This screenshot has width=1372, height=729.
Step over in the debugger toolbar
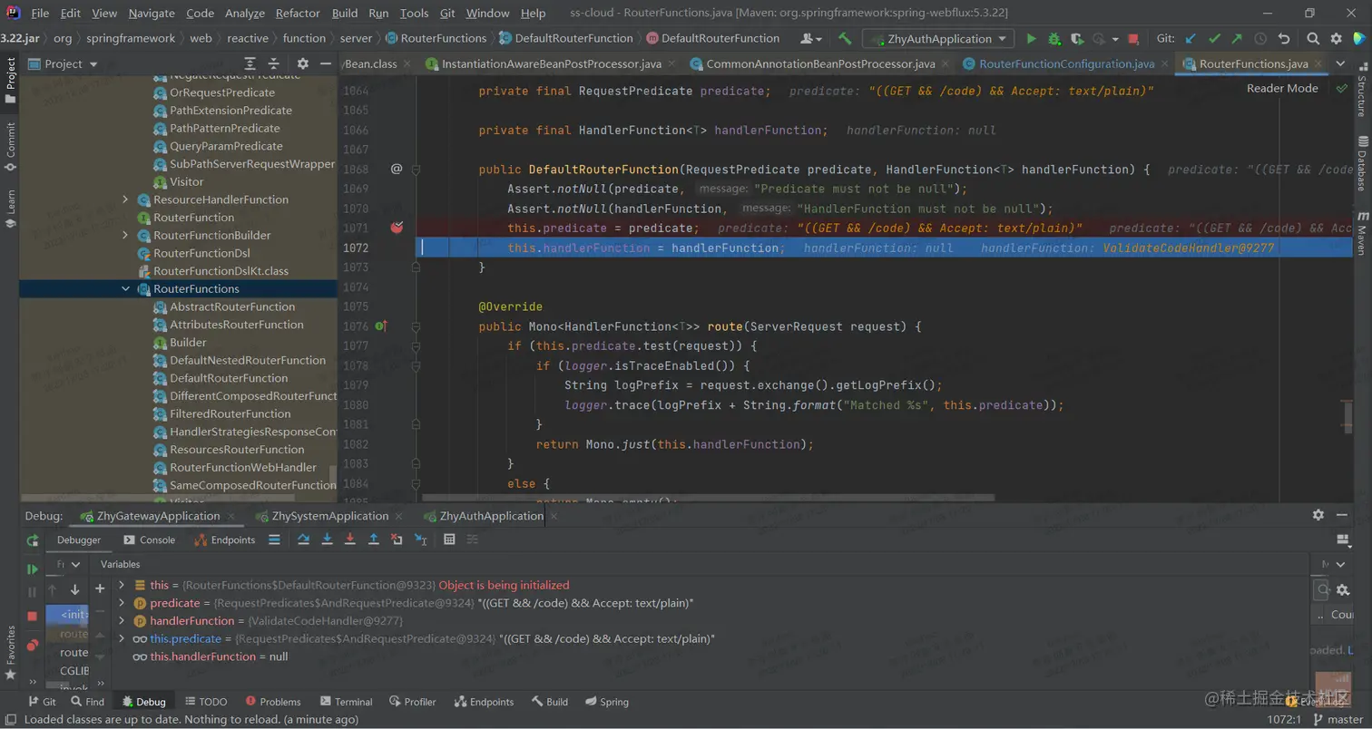pos(305,539)
